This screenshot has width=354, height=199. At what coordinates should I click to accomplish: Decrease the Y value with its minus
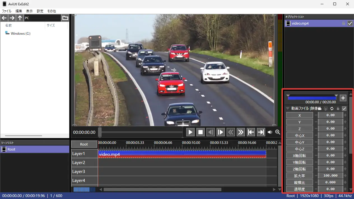pos(316,122)
